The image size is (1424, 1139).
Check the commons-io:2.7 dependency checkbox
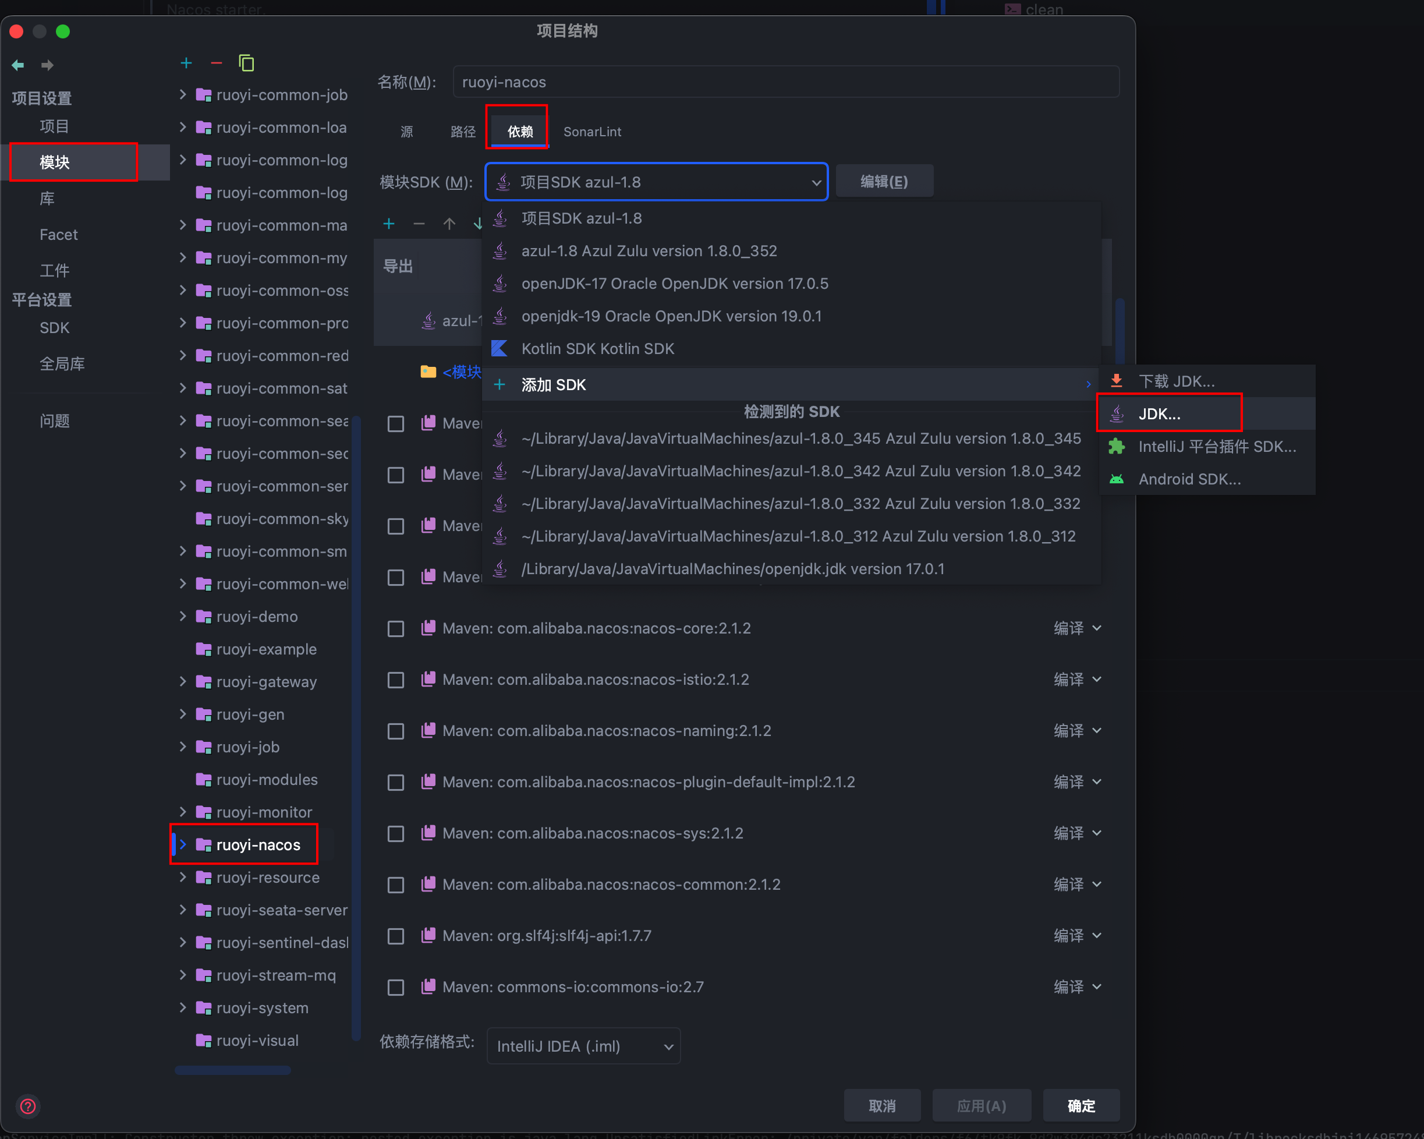(396, 987)
